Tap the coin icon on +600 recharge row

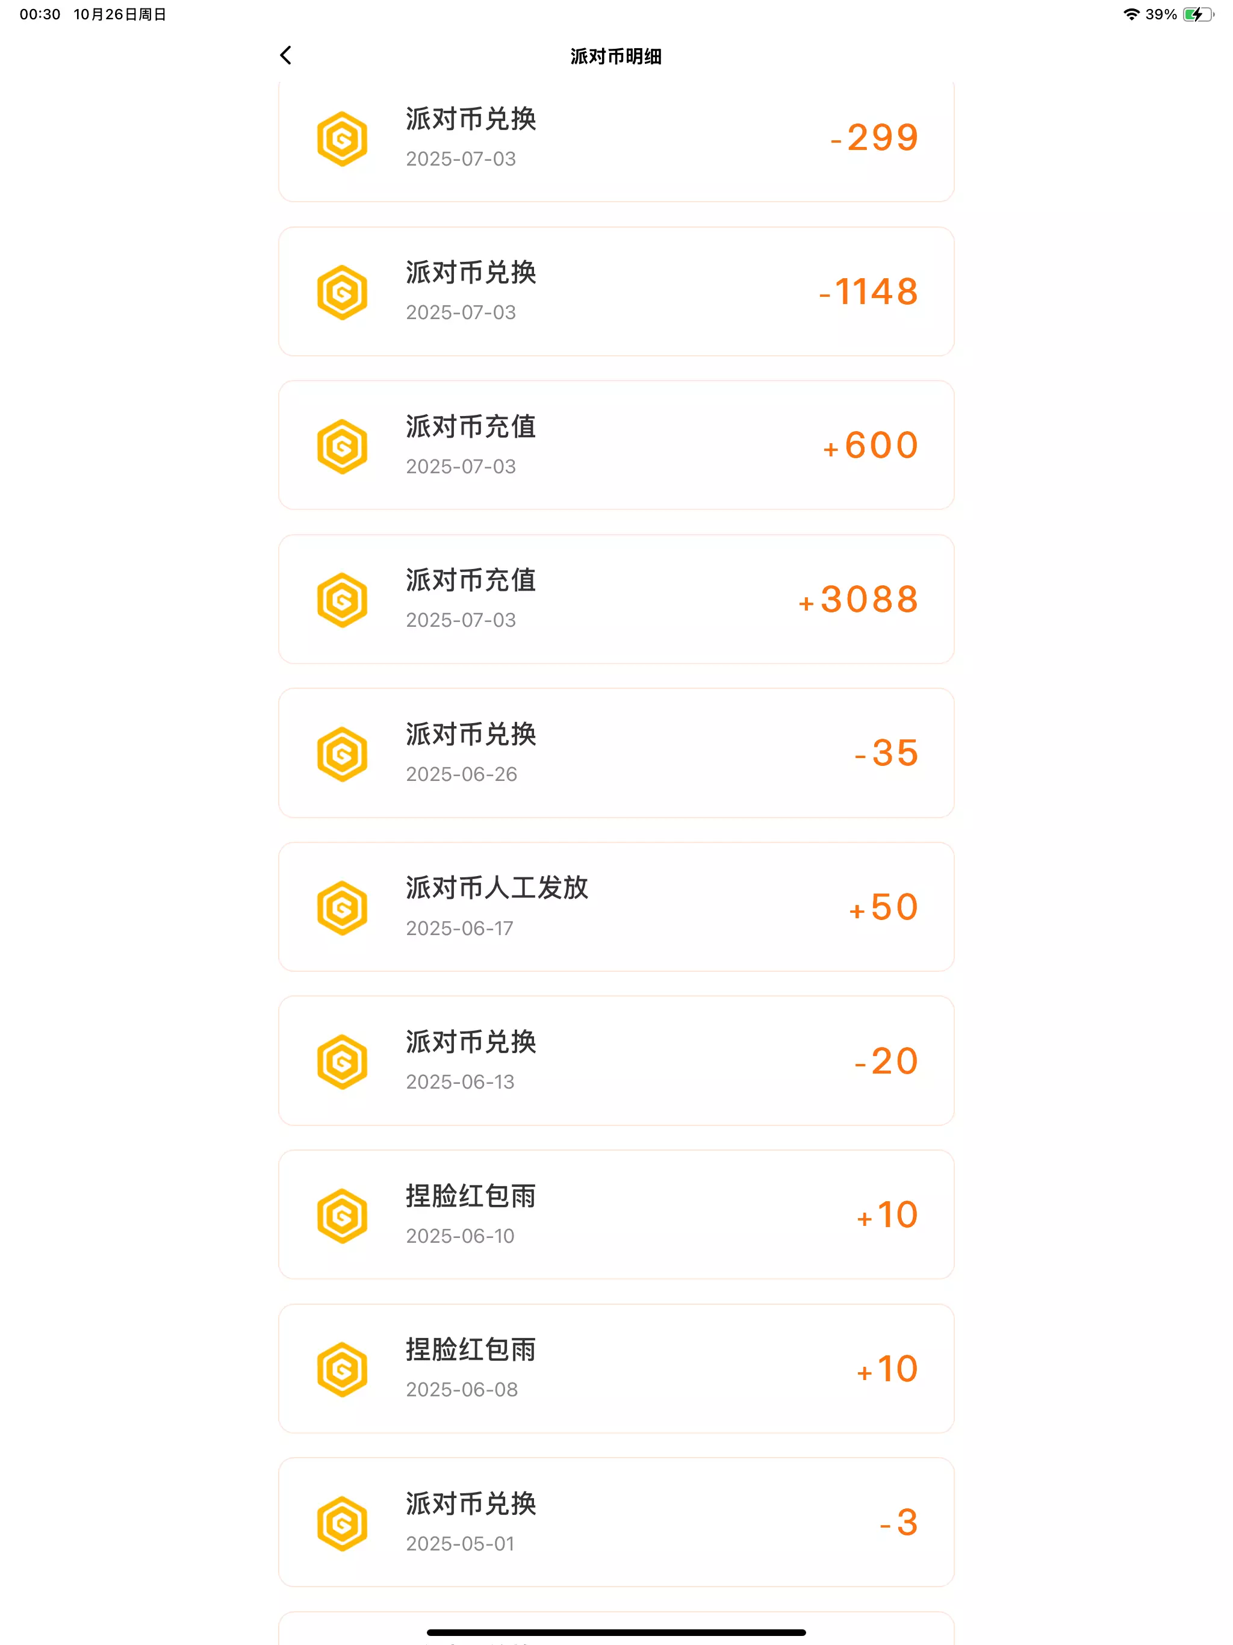(x=342, y=446)
